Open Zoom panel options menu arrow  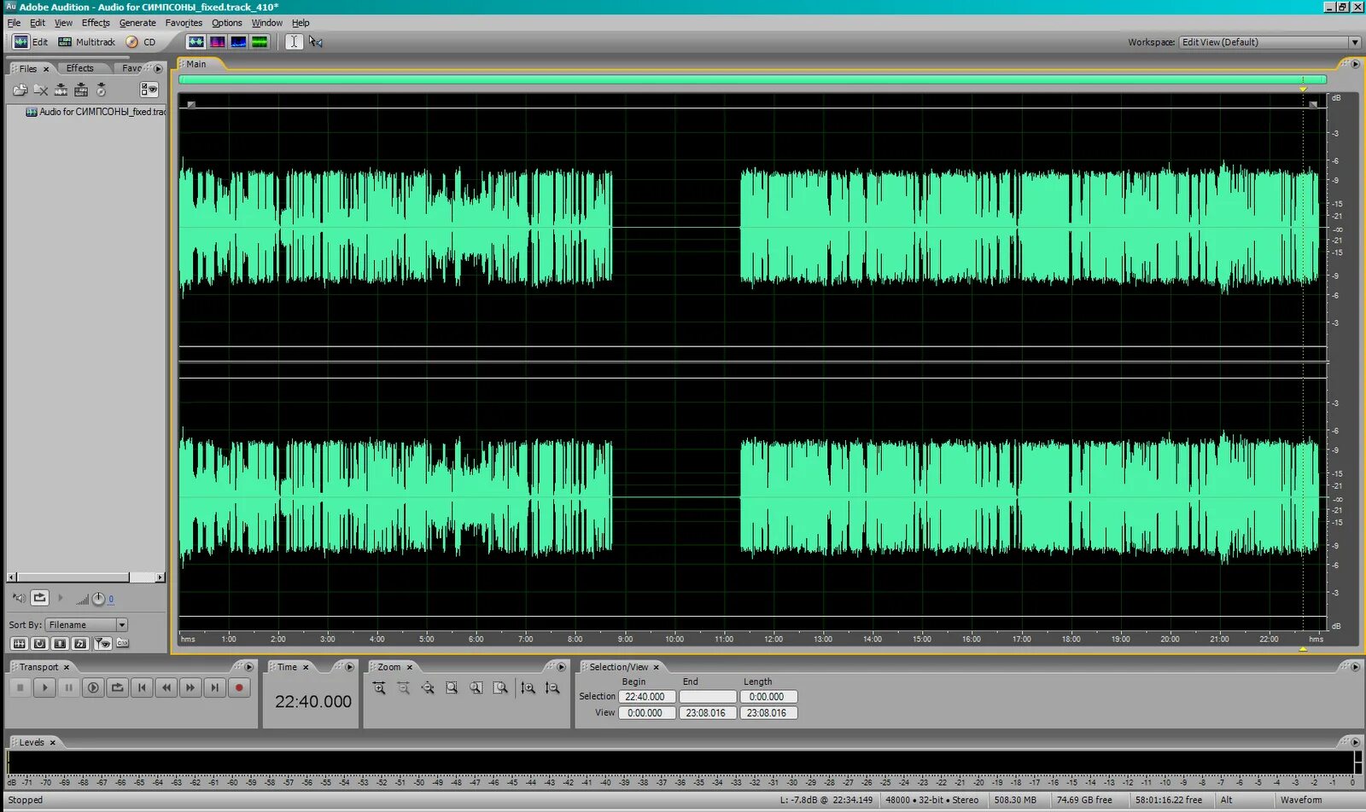coord(561,667)
